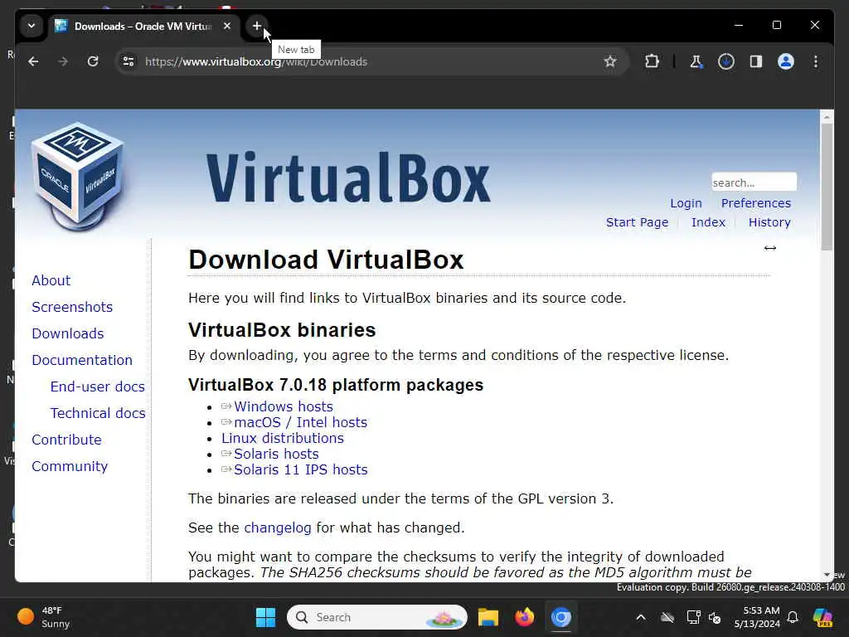Open Technical docs sidebar link
Image resolution: width=849 pixels, height=637 pixels.
pos(98,413)
